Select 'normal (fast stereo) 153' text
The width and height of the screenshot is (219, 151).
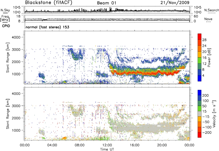(47, 27)
